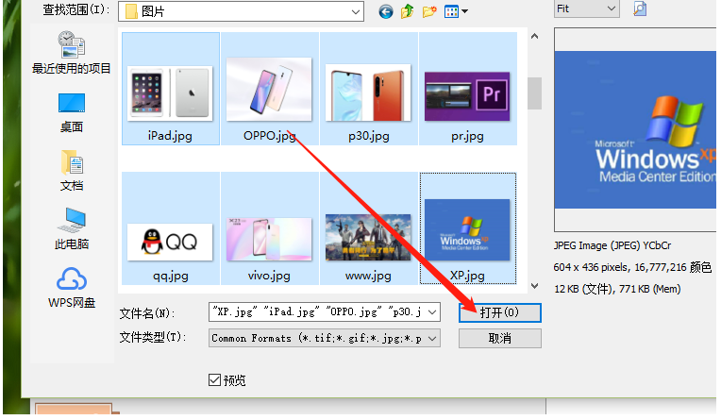Open the 文件类型 Common Formats dropdown
This screenshot has height=420, width=721.
(325, 339)
